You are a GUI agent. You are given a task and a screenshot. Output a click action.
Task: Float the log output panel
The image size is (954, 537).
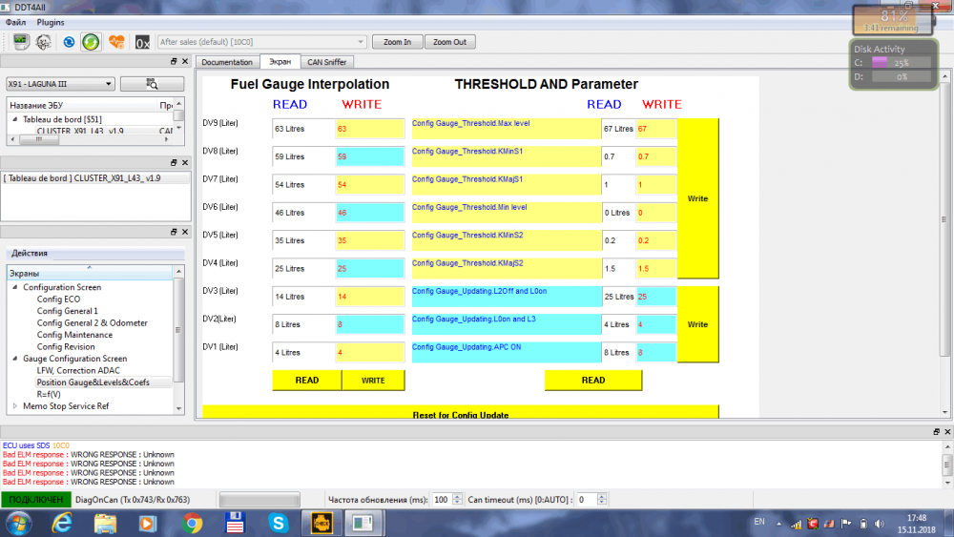[x=936, y=431]
